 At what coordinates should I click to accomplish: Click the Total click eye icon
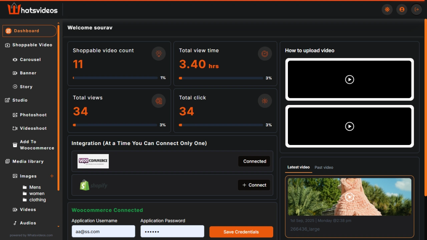click(x=265, y=101)
